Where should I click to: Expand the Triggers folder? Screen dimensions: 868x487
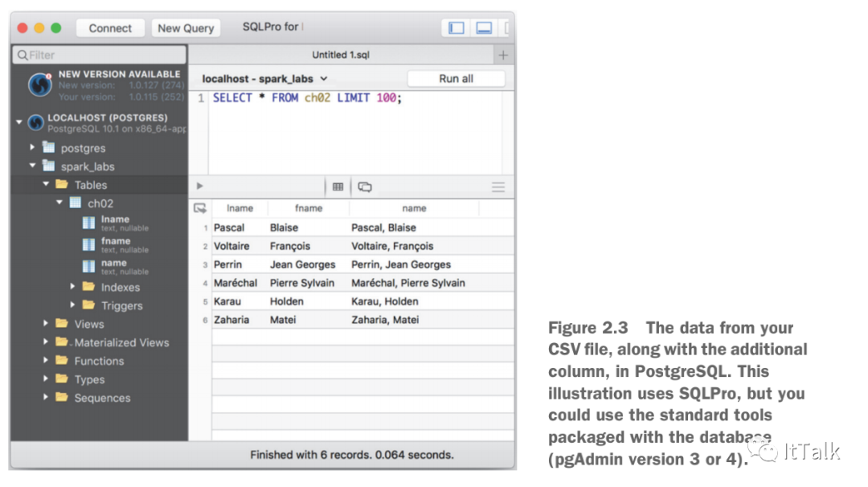click(x=72, y=305)
